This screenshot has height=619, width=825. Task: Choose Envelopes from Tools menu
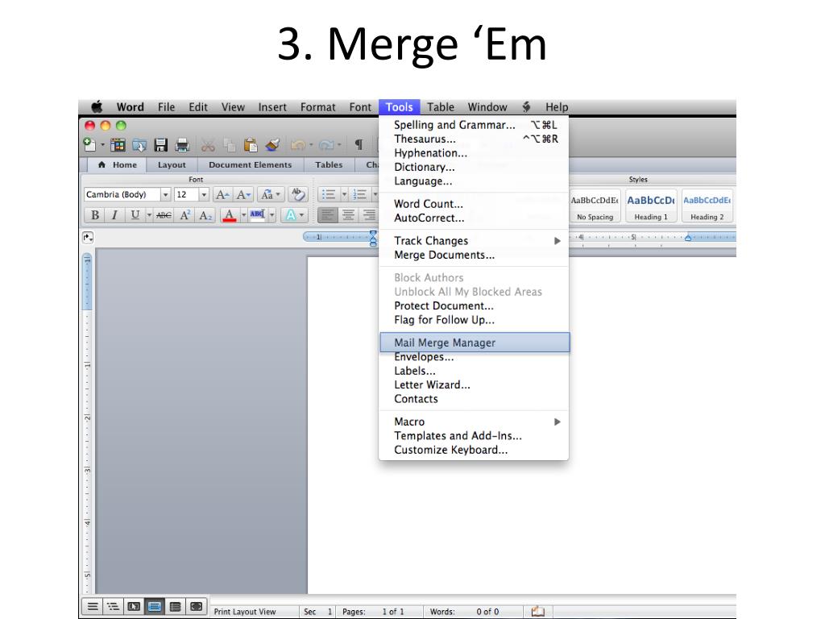[474, 357]
